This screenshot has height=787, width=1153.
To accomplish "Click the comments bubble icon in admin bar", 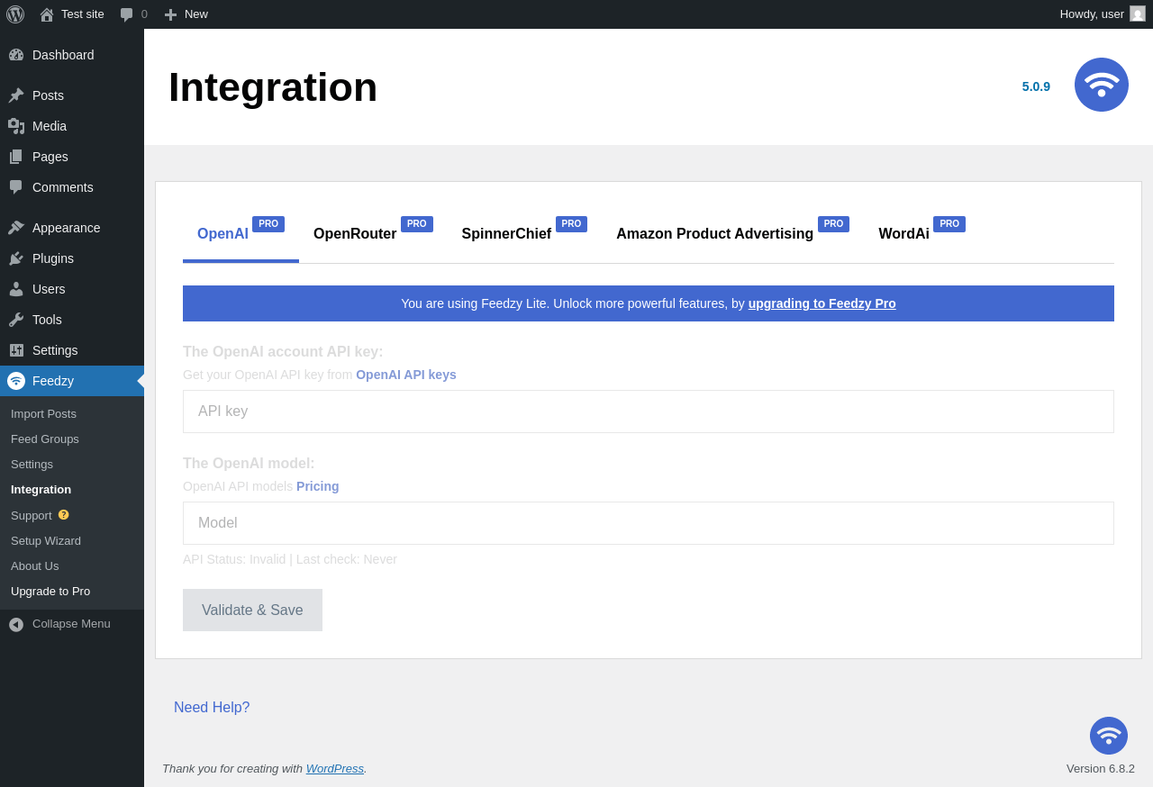I will point(127,14).
